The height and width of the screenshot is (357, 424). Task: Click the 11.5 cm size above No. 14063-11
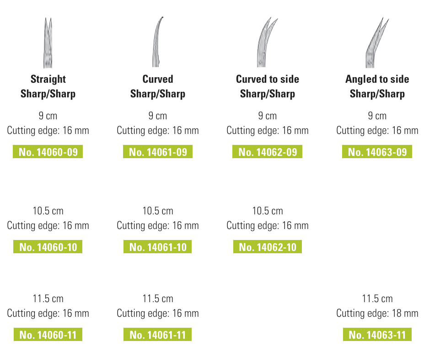[377, 299]
